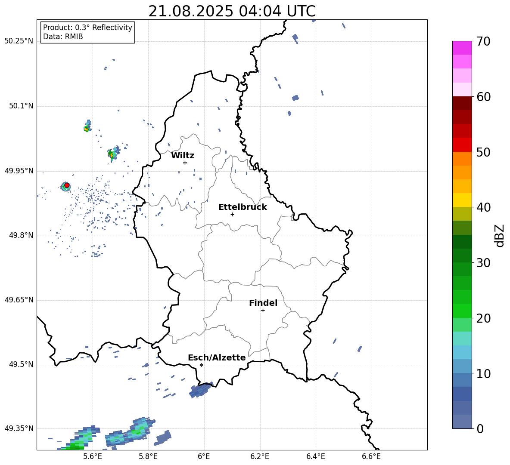Select the title '21.08.2025 04:04 UTC'
The width and height of the screenshot is (510, 465).
(x=232, y=11)
